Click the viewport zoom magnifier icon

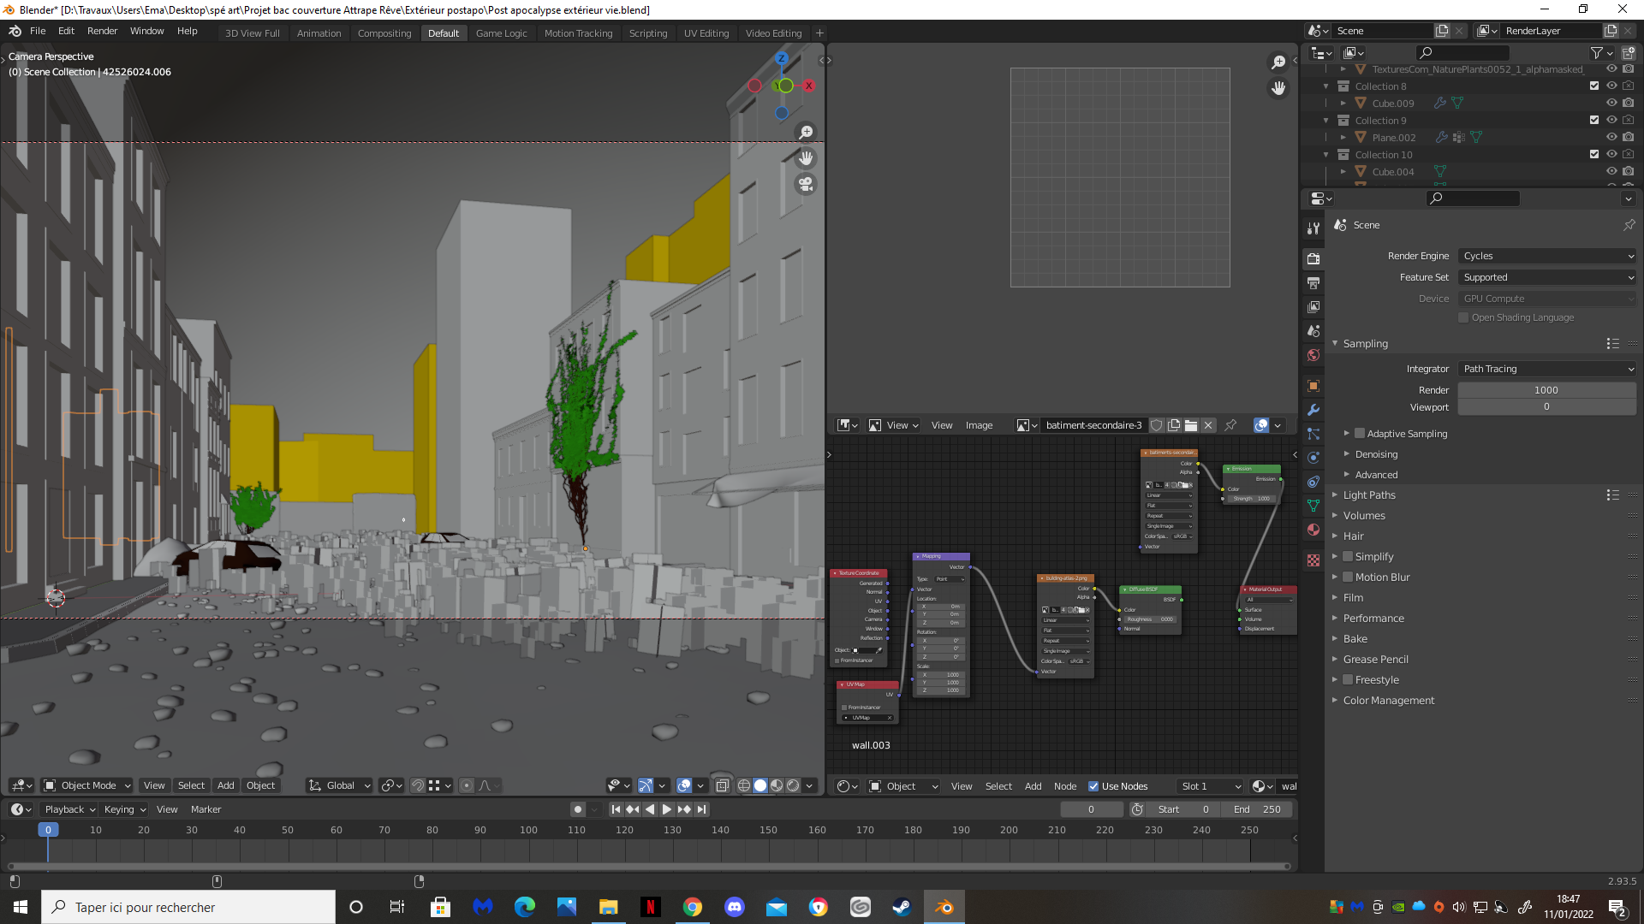(806, 133)
